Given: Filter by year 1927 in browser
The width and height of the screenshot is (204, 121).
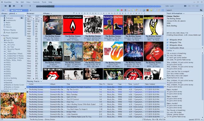Looking at the screenshot, I should [29, 24].
